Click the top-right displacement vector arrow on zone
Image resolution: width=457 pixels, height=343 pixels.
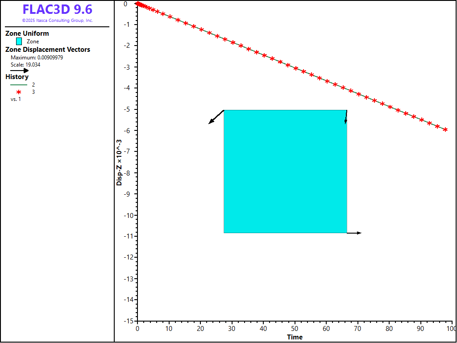[x=346, y=117]
